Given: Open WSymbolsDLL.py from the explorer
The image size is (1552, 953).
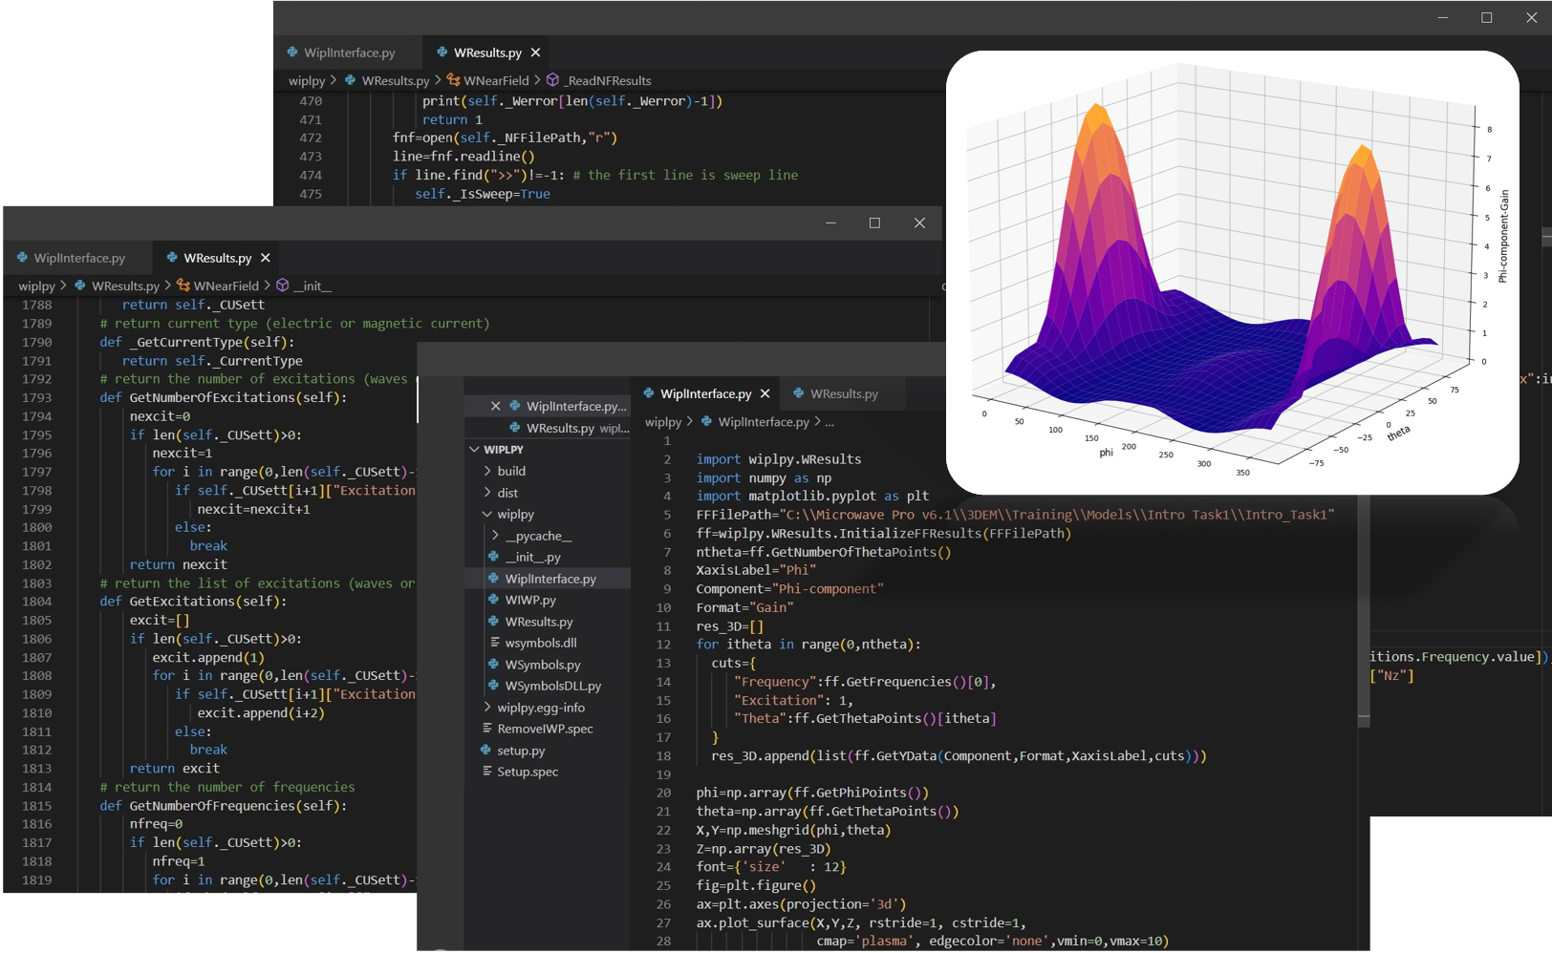Looking at the screenshot, I should 552,686.
